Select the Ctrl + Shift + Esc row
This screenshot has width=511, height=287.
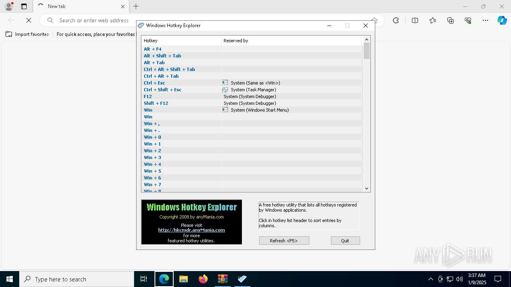click(252, 90)
